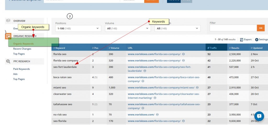
Task: Click keyword 'clearwater seo'
Action: 62,94
